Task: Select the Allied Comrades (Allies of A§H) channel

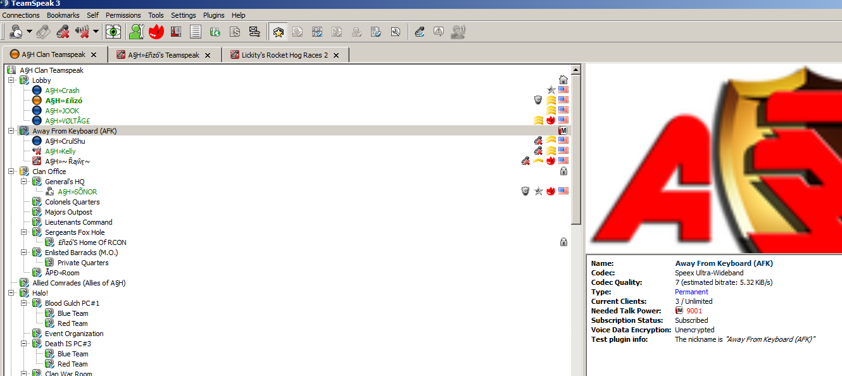Action: (x=79, y=283)
